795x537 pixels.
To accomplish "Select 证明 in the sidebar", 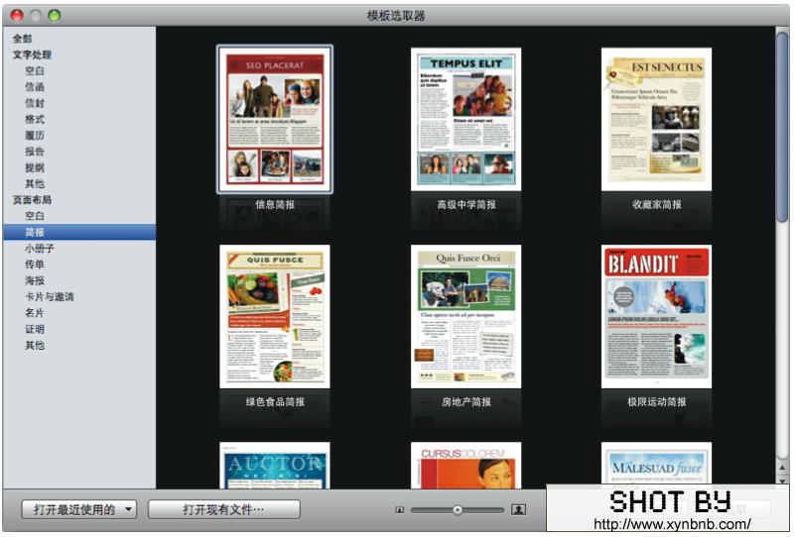I will [x=35, y=329].
